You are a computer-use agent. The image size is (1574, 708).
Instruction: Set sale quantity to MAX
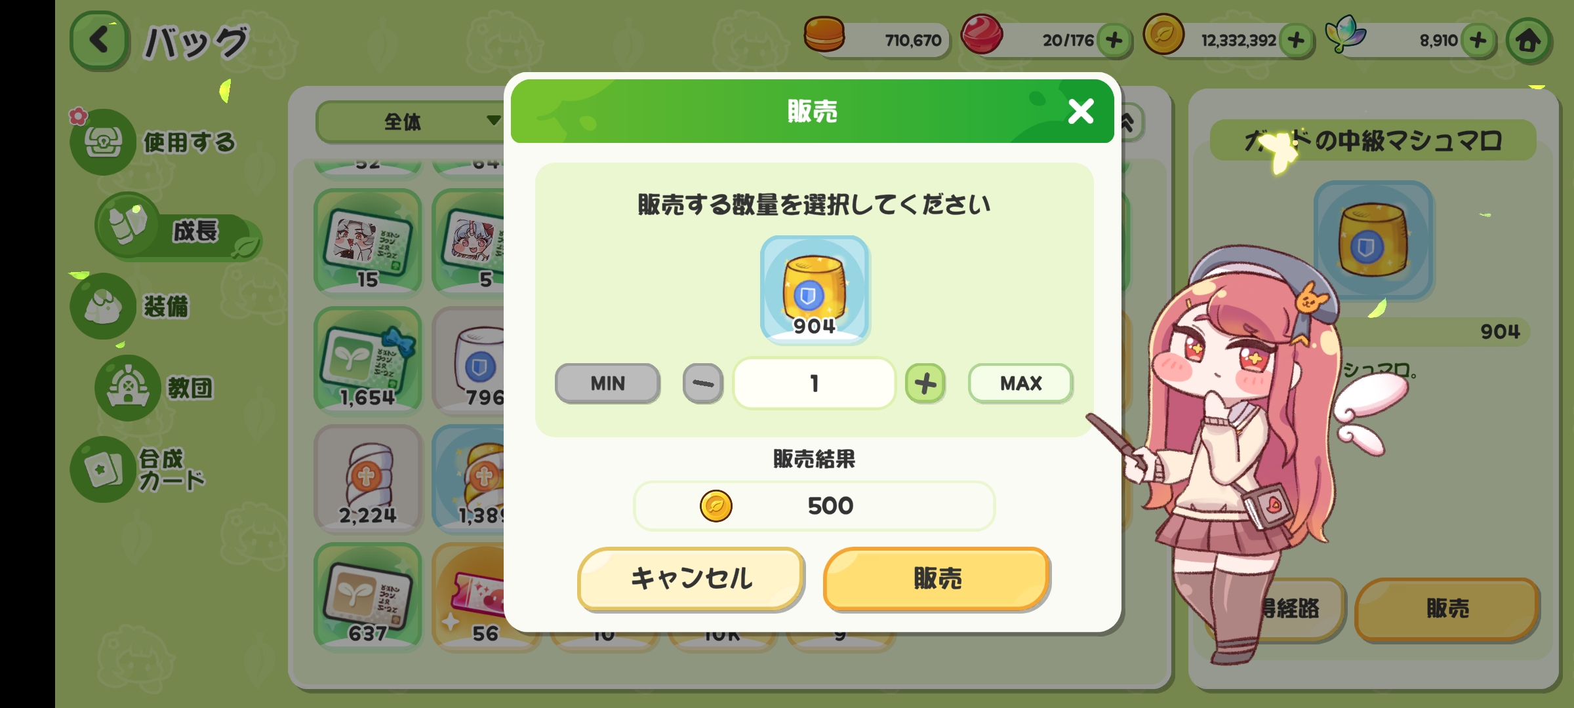(x=1020, y=383)
